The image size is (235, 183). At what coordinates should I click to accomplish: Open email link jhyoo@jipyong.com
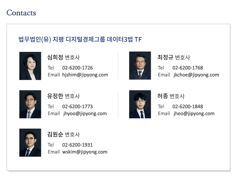(85, 114)
